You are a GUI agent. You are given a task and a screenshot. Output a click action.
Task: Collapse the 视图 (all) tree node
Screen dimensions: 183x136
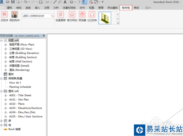tap(1, 40)
